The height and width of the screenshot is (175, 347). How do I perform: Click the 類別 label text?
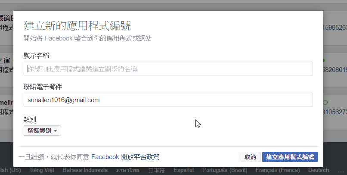tap(30, 120)
